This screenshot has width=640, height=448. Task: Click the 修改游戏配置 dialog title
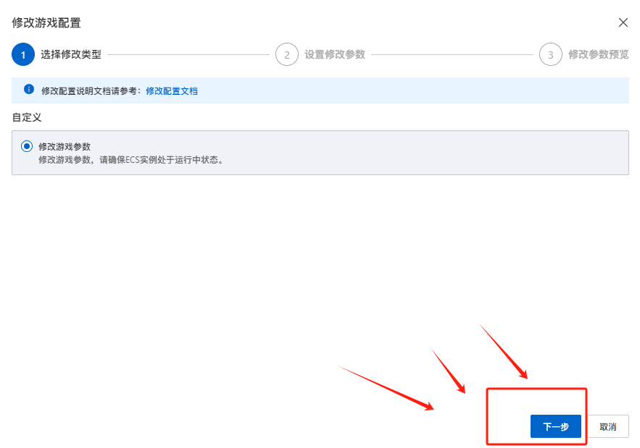(46, 23)
